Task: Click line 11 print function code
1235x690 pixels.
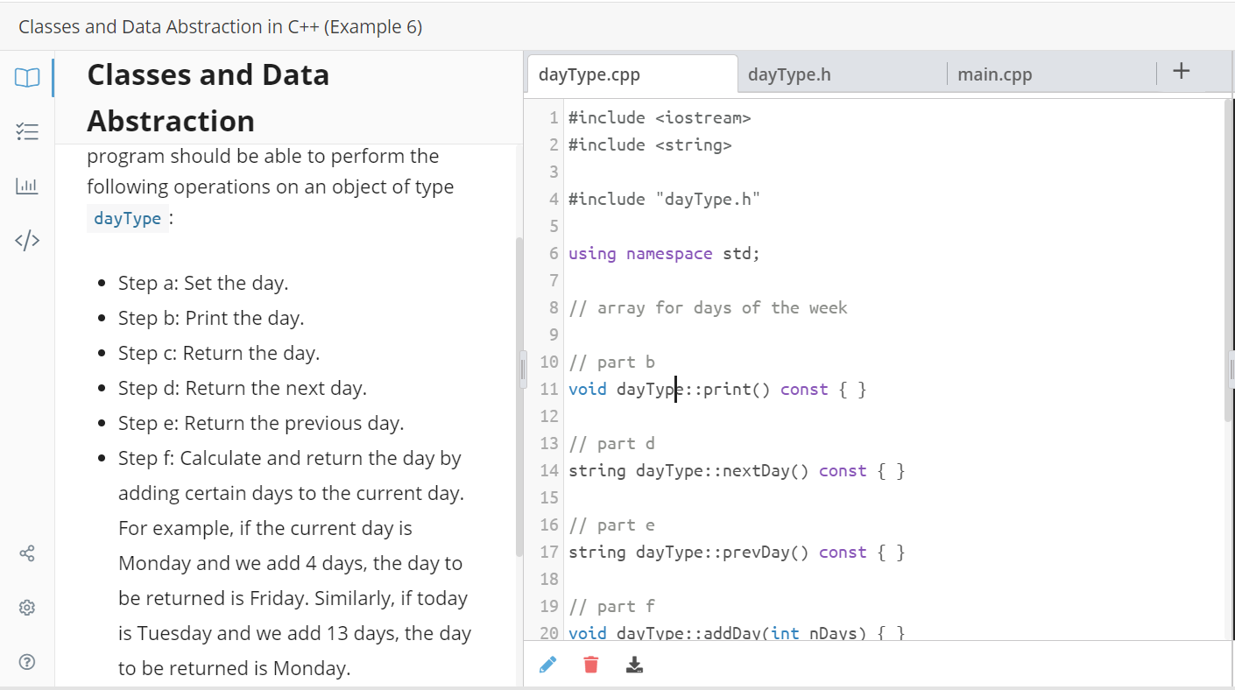Action: [716, 389]
